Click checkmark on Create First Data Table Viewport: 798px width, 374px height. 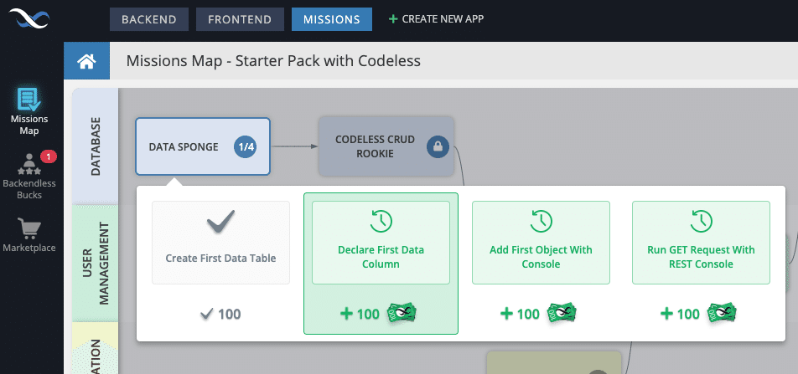pos(221,222)
